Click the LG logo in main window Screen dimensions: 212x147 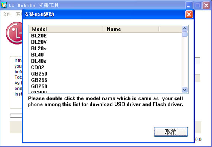click(x=14, y=33)
